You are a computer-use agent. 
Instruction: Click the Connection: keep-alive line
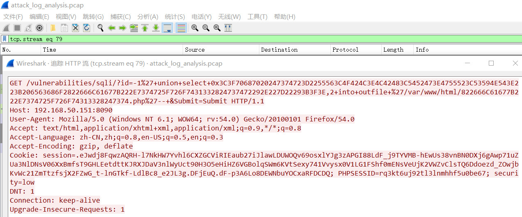coord(55,200)
